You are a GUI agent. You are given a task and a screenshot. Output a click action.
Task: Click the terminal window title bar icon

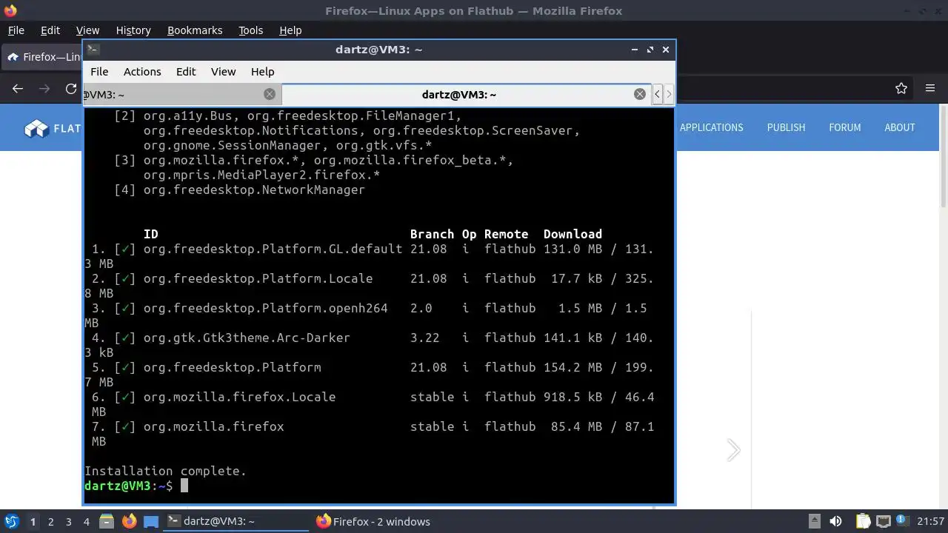click(x=93, y=49)
